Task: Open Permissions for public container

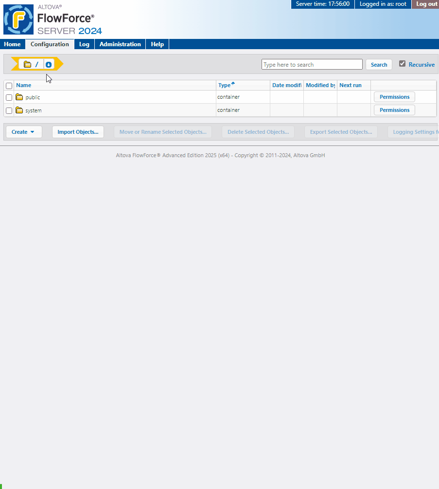Action: point(394,97)
